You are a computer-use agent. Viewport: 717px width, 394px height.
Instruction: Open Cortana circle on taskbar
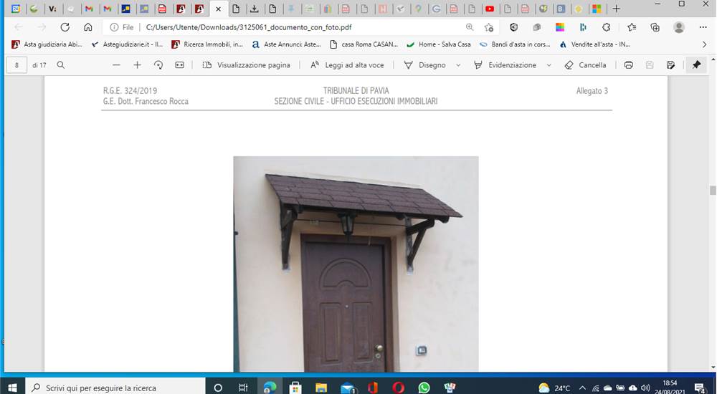click(218, 388)
